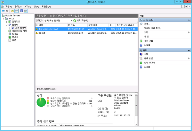Open the 도움말(H) menu
This screenshot has width=192, height=131.
[46, 7]
